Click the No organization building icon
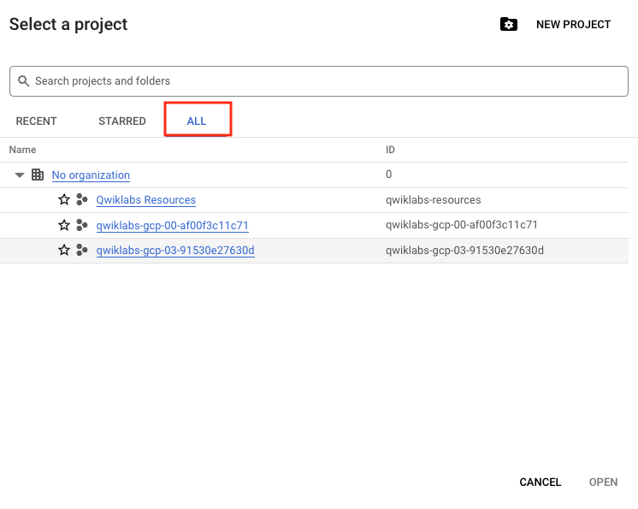This screenshot has height=509, width=638. (x=38, y=175)
